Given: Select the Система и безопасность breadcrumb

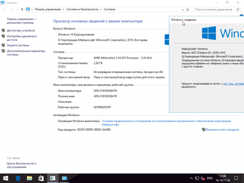Looking at the screenshot, I should (x=82, y=9).
